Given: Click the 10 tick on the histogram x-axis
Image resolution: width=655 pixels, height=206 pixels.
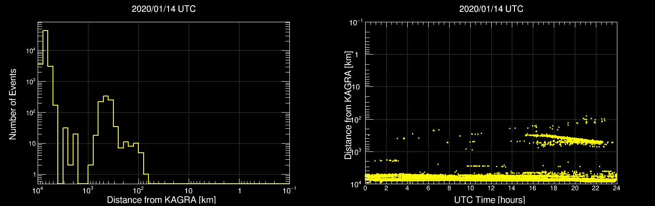Looking at the screenshot, I should point(189,191).
